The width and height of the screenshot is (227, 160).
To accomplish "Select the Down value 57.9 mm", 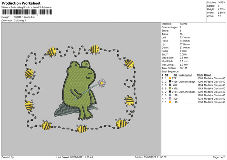I will [185, 48].
